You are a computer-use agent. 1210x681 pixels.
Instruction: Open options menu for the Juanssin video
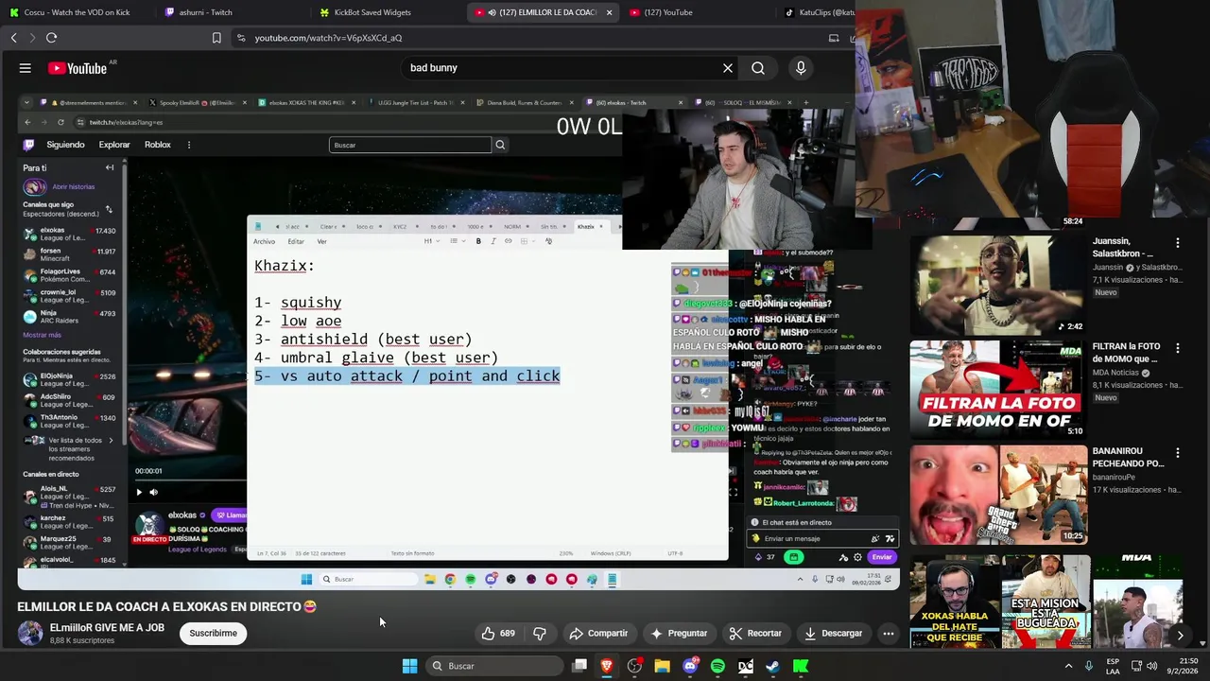point(1178,244)
